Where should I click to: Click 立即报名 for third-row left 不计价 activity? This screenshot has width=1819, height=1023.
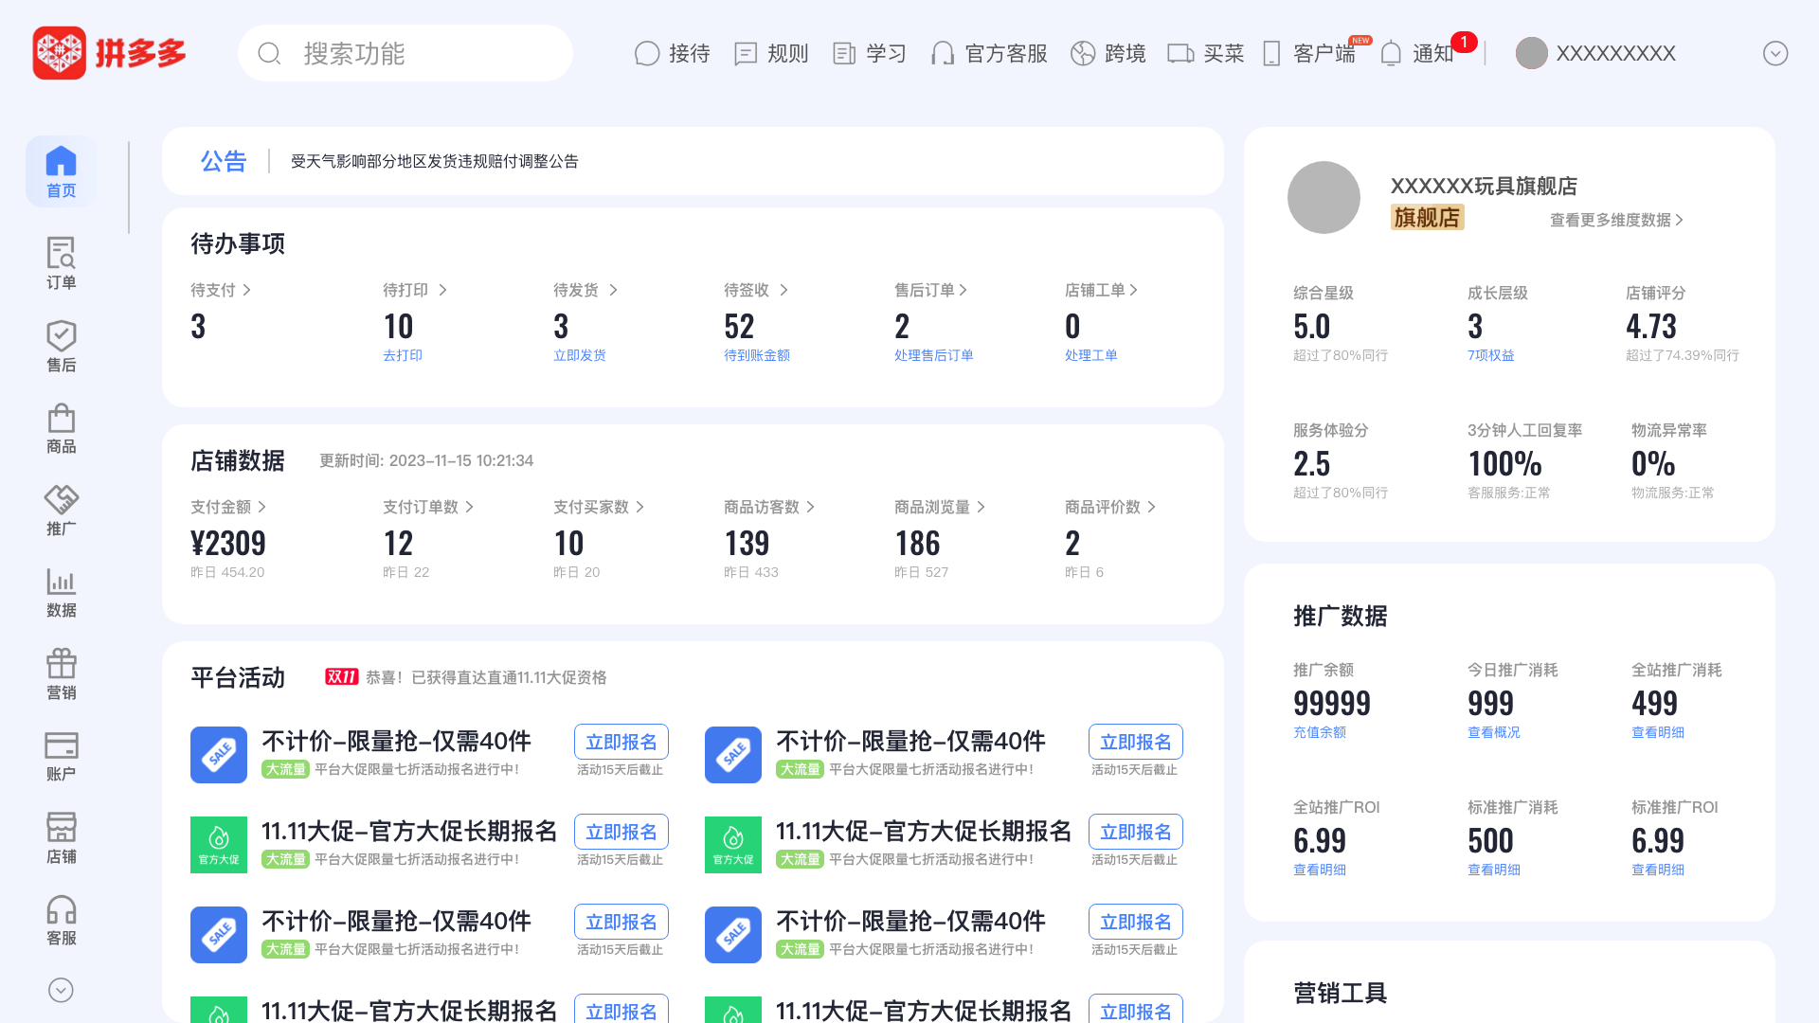click(621, 922)
